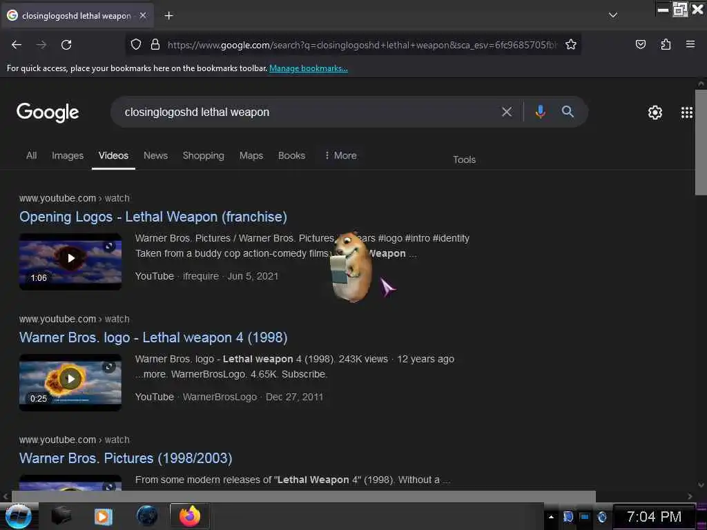Open a new browser tab
This screenshot has height=530, width=707.
168,16
